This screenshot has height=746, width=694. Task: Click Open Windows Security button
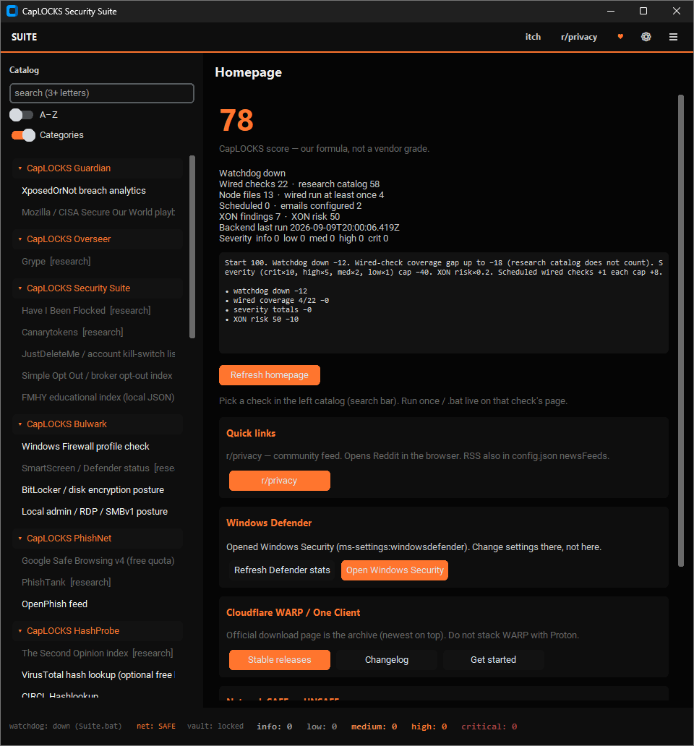(x=395, y=570)
